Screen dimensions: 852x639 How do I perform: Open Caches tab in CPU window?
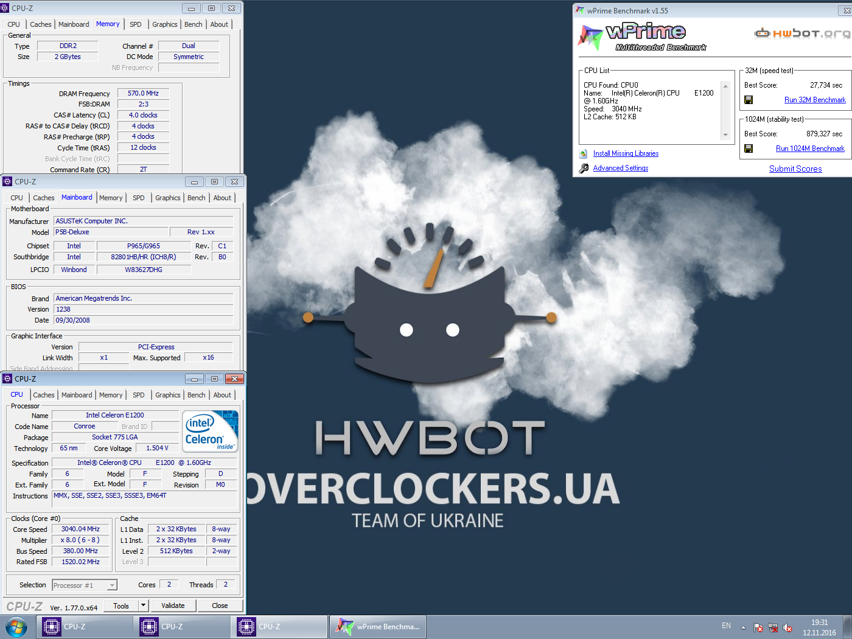coord(44,395)
